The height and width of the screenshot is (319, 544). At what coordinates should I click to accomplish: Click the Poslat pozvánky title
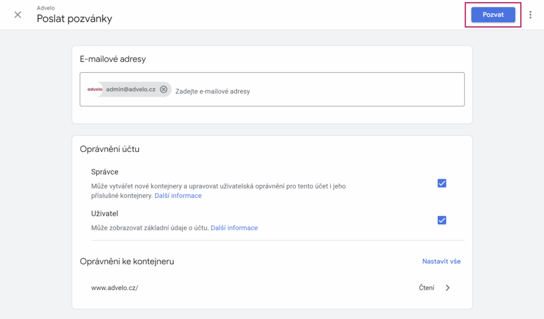click(74, 18)
